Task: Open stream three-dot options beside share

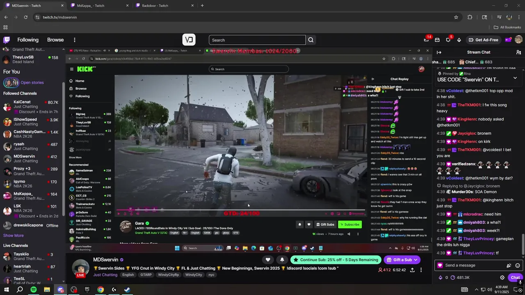Action: pyautogui.click(x=421, y=270)
